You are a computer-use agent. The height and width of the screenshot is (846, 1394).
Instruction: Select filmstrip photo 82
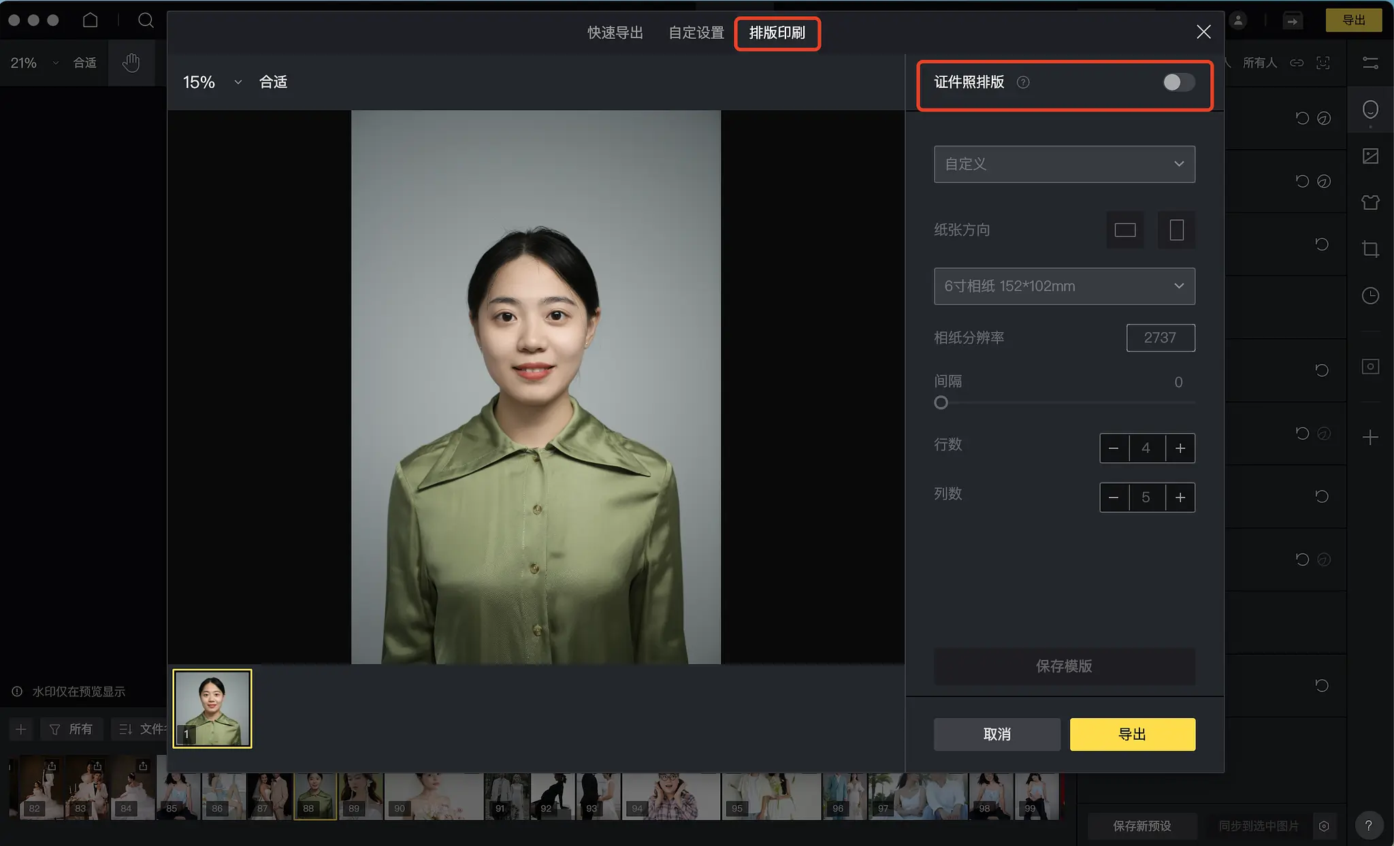(x=41, y=787)
